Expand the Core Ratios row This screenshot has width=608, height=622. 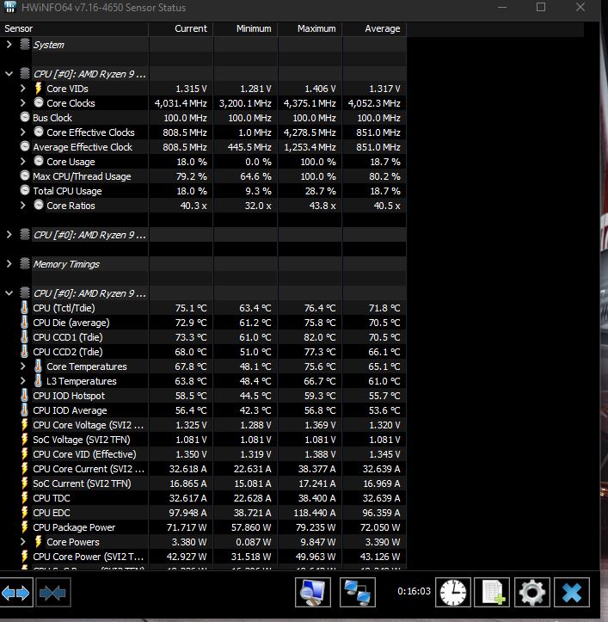[23, 206]
